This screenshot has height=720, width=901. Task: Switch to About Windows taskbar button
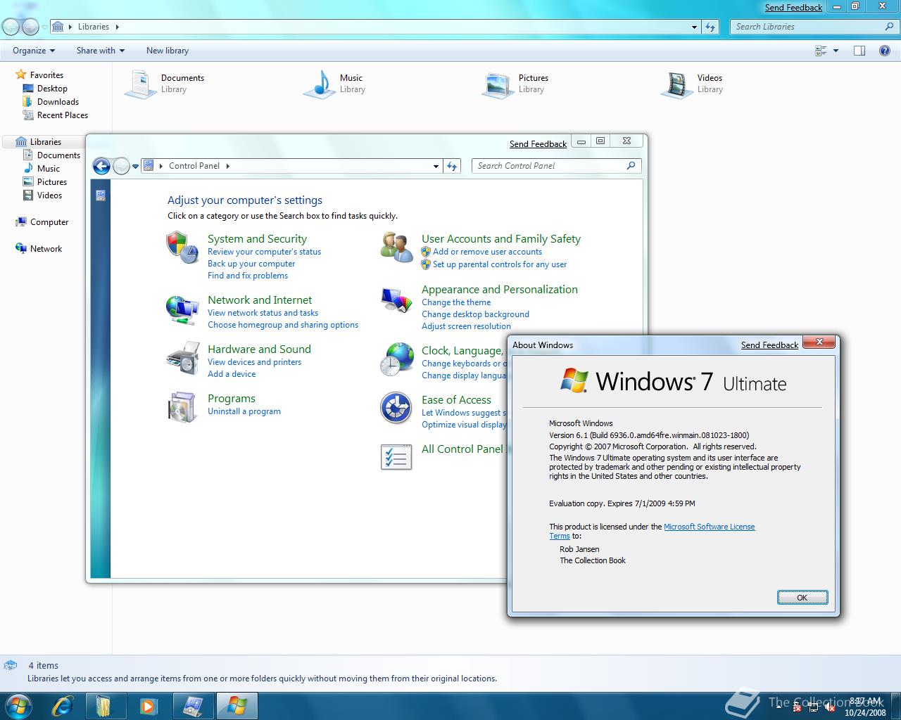[x=237, y=705]
